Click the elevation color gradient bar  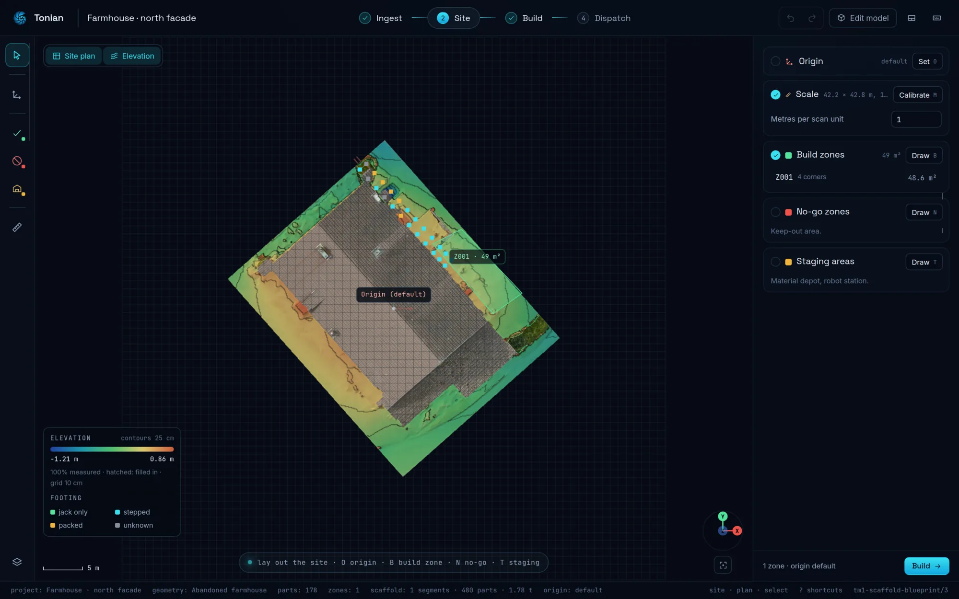point(112,449)
